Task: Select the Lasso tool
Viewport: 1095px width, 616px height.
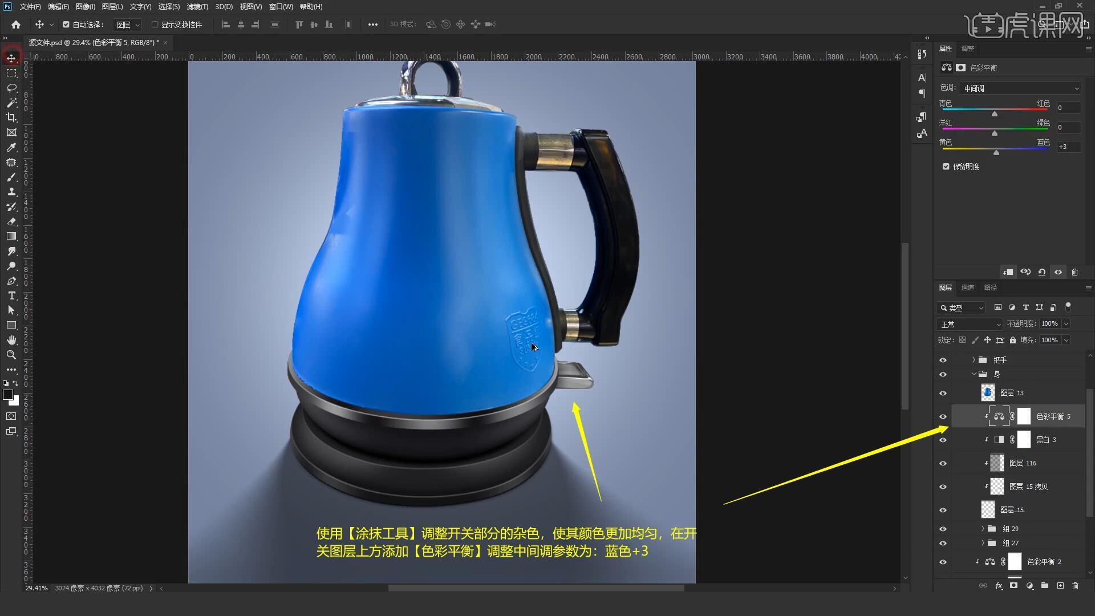Action: pos(11,88)
